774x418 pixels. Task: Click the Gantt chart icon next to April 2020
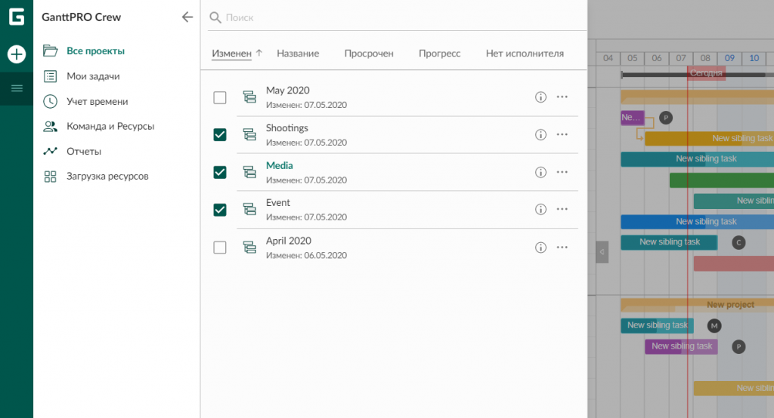pyautogui.click(x=249, y=247)
